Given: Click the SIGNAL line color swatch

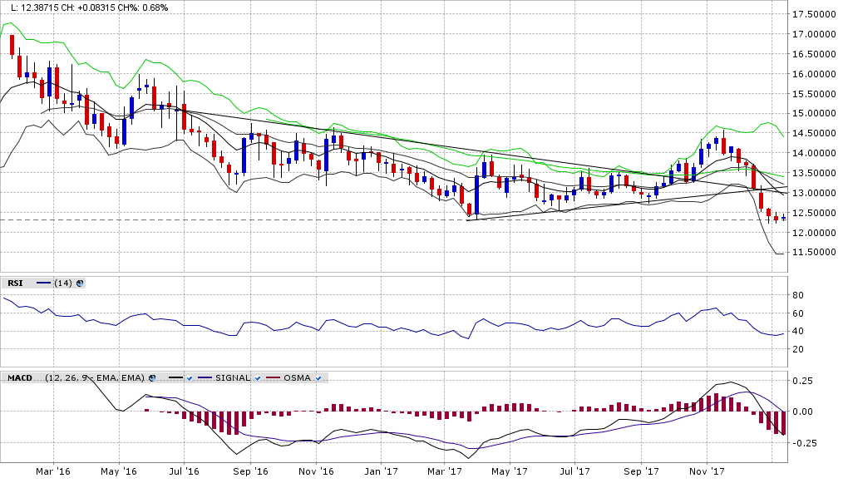Looking at the screenshot, I should [x=205, y=378].
